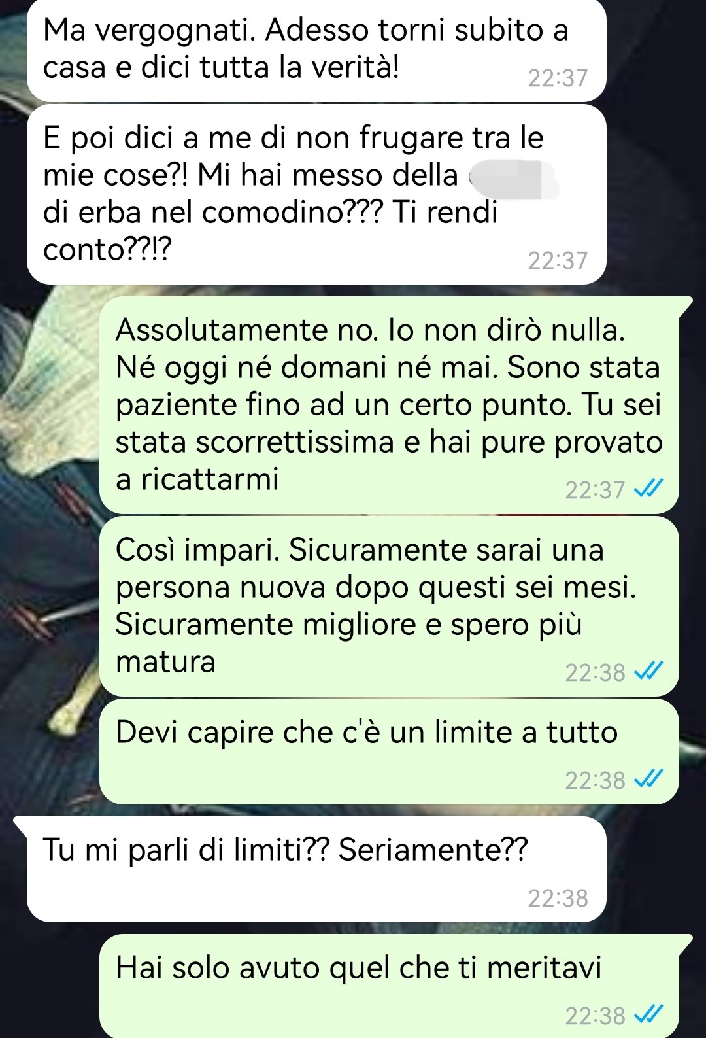
Task: Tap the 22:37 timestamp on 'Ma vergognati' message
Action: (x=558, y=78)
